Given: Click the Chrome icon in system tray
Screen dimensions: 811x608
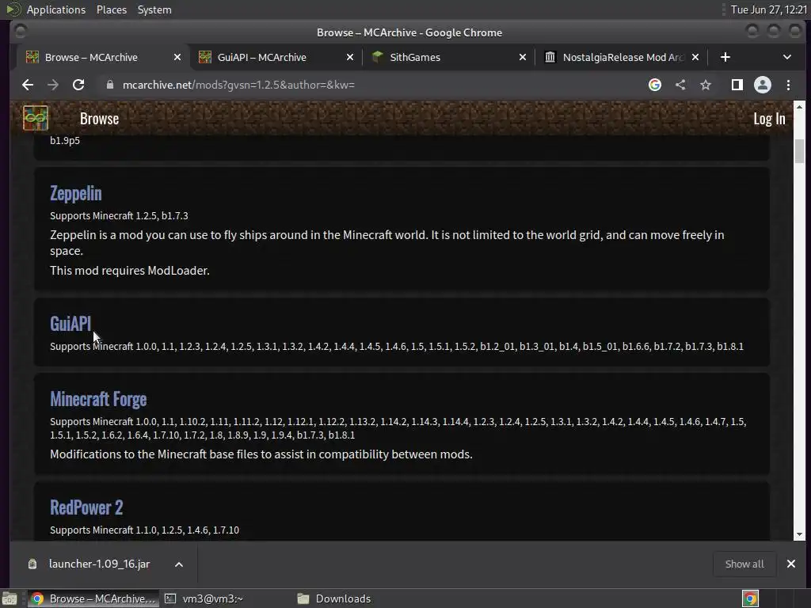Looking at the screenshot, I should coord(750,598).
